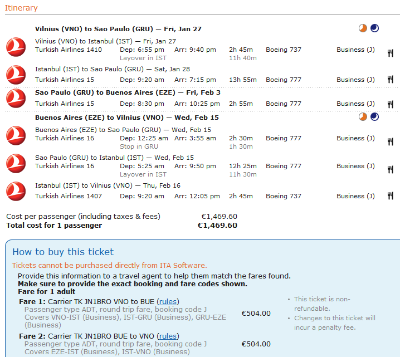Click 'Arr: 9:40 pm' arrival time

[x=195, y=50]
